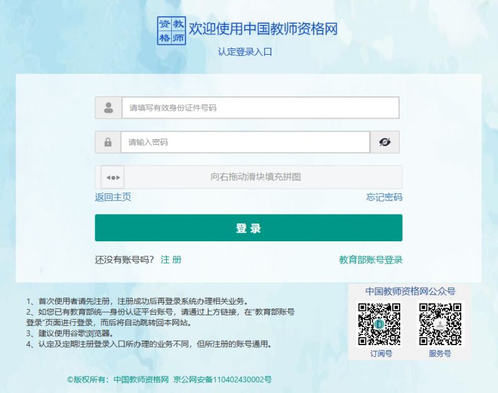Open the 返回主页 link

[x=113, y=197]
